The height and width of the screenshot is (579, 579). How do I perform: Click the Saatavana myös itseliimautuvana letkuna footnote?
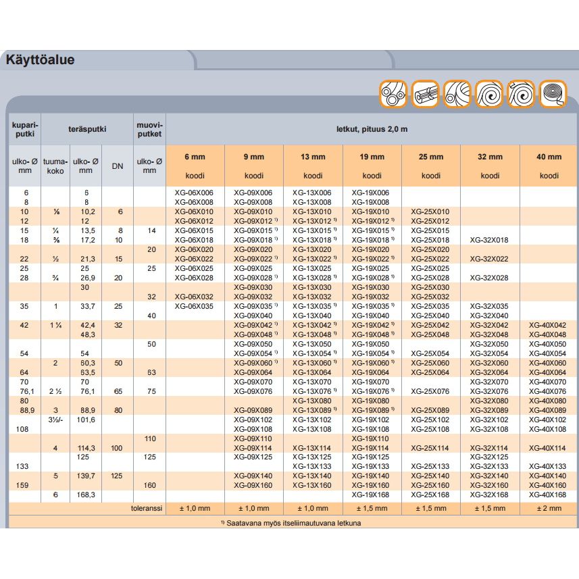point(291,524)
